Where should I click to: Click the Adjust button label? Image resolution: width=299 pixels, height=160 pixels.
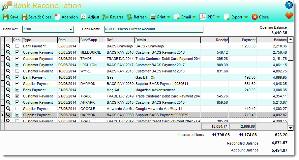93,17
